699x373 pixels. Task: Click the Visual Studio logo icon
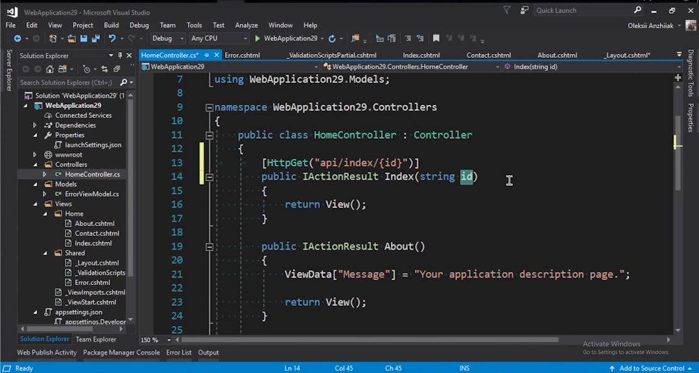[x=12, y=12]
